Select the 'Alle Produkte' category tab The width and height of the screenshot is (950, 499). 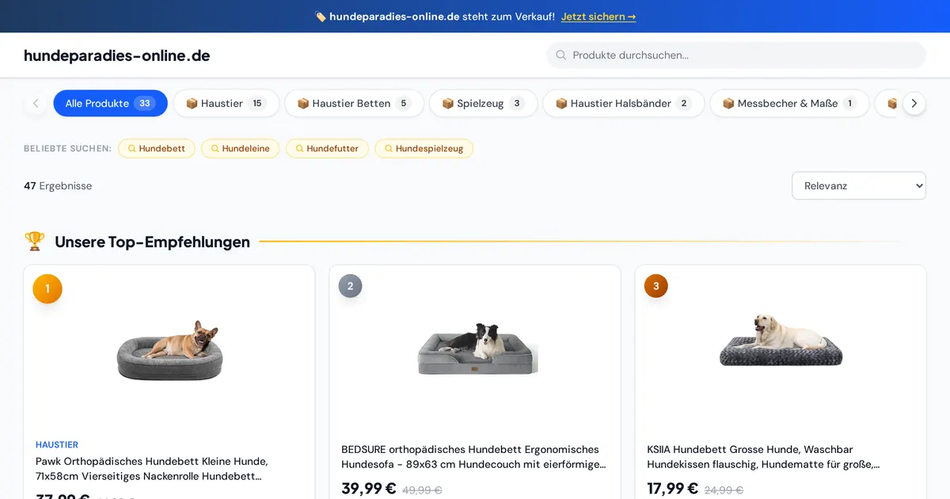[110, 103]
